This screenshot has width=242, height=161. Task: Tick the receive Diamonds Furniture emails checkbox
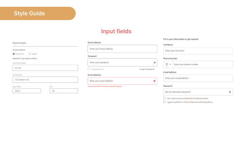165,98
